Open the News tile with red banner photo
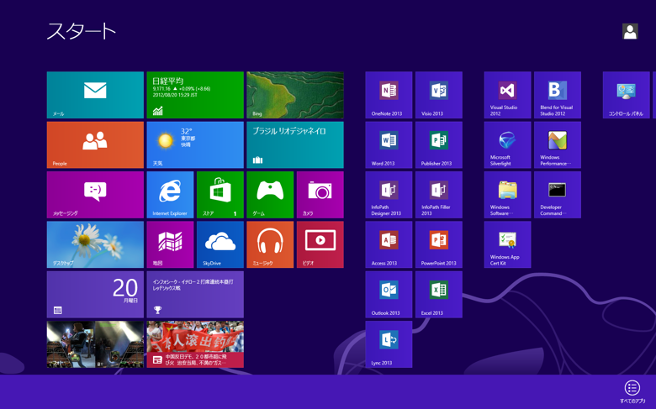 (195, 344)
